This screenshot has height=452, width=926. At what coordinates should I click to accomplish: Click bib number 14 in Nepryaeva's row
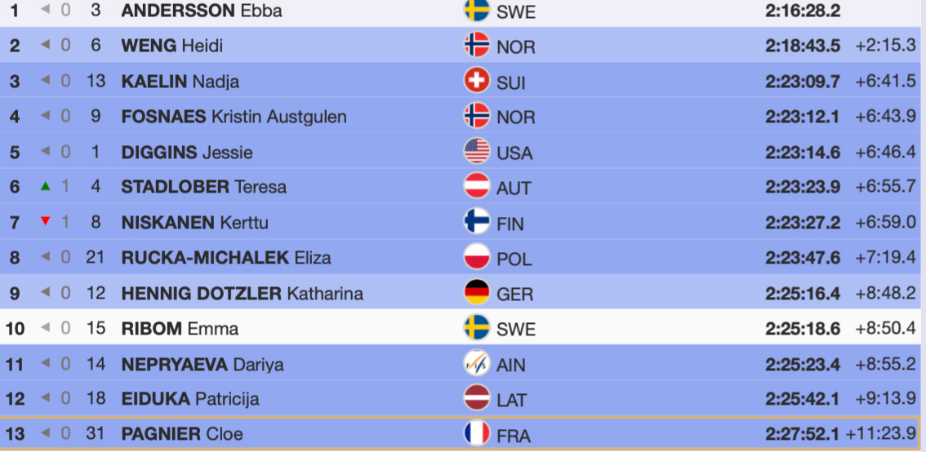point(96,364)
